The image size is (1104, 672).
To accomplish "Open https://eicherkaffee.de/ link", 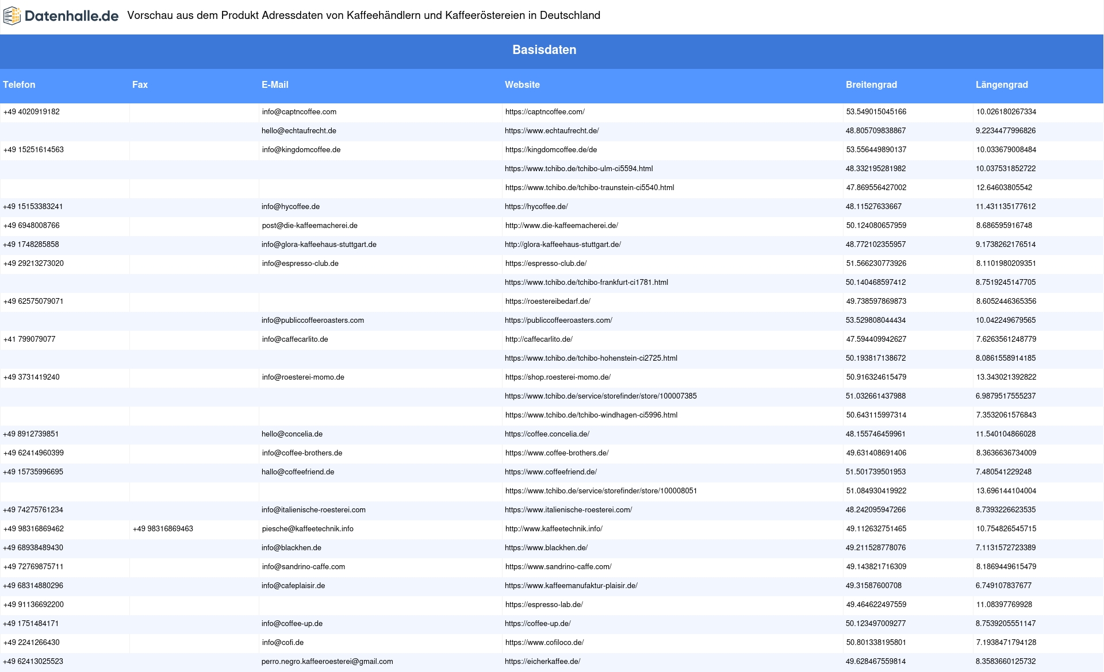I will [542, 662].
